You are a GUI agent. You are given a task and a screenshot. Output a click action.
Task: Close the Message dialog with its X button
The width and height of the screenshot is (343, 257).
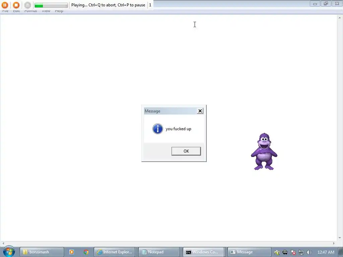click(x=200, y=111)
